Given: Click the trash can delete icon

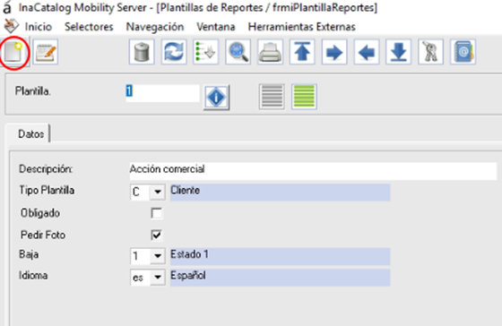Looking at the screenshot, I should click(x=142, y=52).
